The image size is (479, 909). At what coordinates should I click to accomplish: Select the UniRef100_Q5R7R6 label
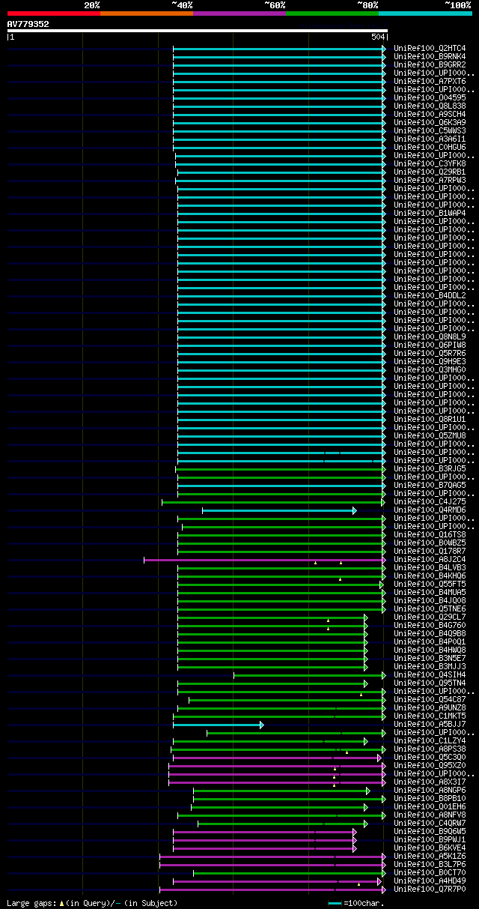pos(430,353)
